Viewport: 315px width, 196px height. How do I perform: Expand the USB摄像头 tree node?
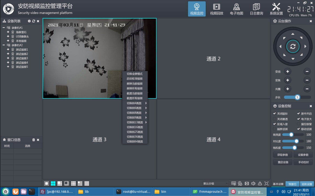(8, 36)
